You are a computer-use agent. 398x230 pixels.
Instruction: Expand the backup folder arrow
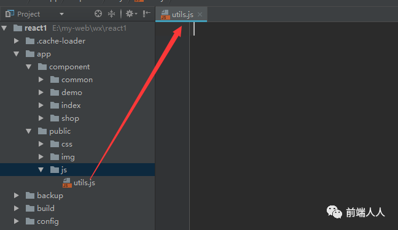tap(16, 196)
